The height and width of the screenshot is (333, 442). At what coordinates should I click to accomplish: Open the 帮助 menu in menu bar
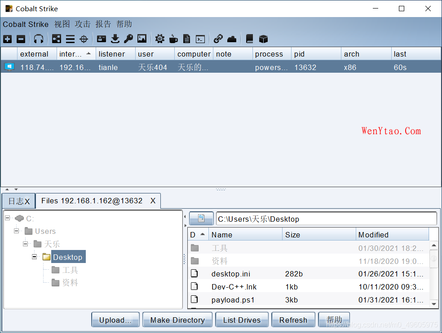(124, 24)
